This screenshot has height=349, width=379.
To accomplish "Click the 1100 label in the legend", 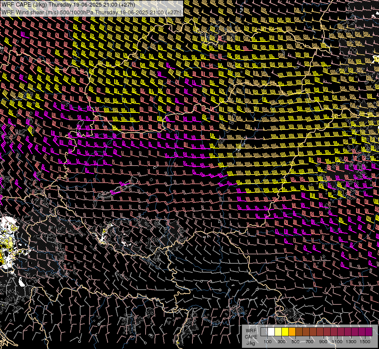I will pyautogui.click(x=337, y=342).
